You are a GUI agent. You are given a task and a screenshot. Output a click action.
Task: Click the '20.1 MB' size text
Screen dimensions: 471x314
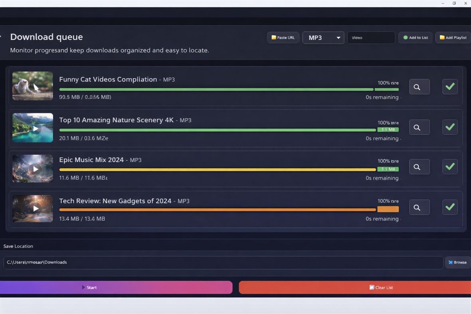point(69,138)
